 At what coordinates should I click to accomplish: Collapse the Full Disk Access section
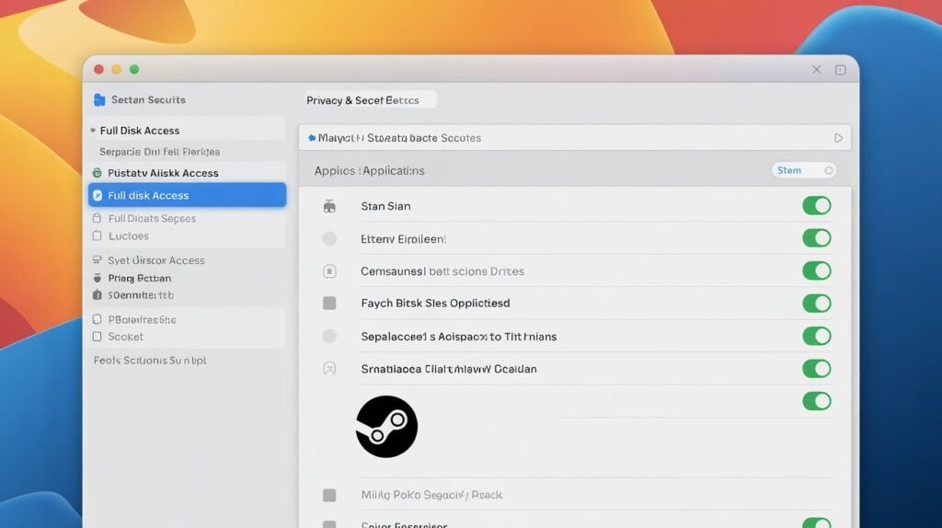pyautogui.click(x=93, y=131)
